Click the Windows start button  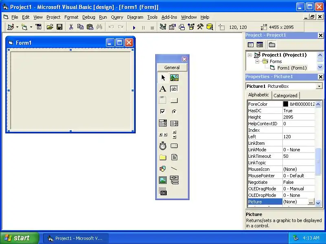20,238
